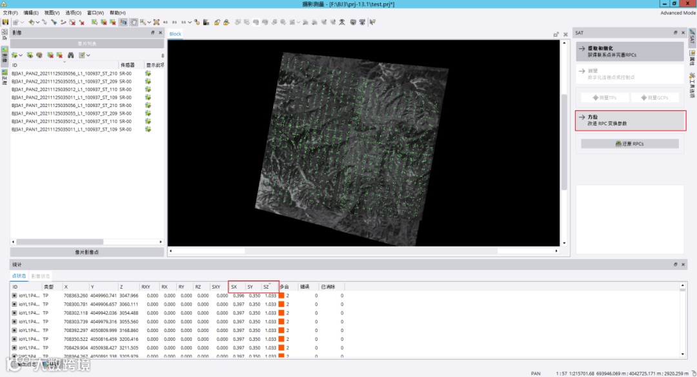
Task: Click display icon for first BJ3A1_PAN2 image row
Action: [x=148, y=73]
